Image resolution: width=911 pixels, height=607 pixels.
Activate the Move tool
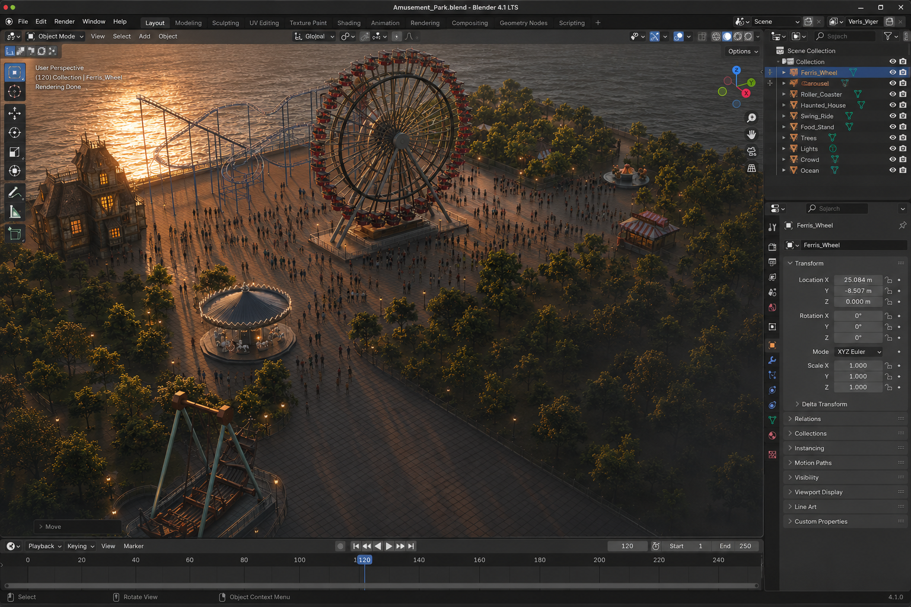pyautogui.click(x=15, y=113)
